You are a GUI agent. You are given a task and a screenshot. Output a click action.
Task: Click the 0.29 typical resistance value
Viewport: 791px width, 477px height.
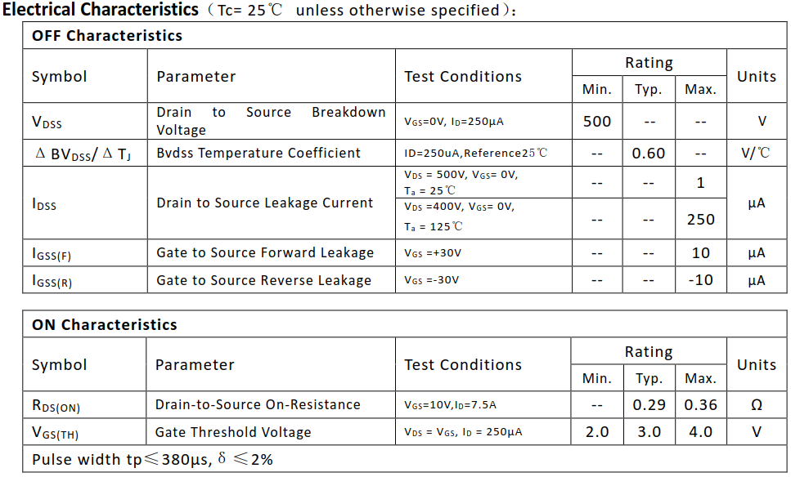click(x=649, y=404)
